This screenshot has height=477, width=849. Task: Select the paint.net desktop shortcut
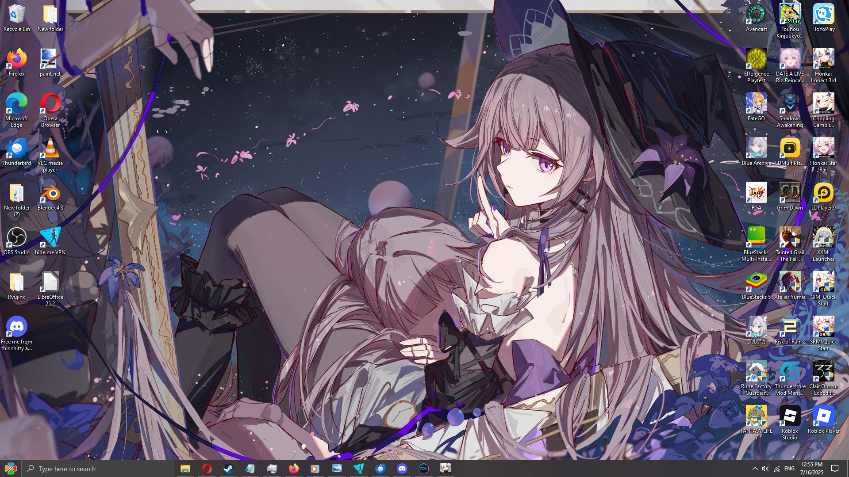click(x=50, y=63)
